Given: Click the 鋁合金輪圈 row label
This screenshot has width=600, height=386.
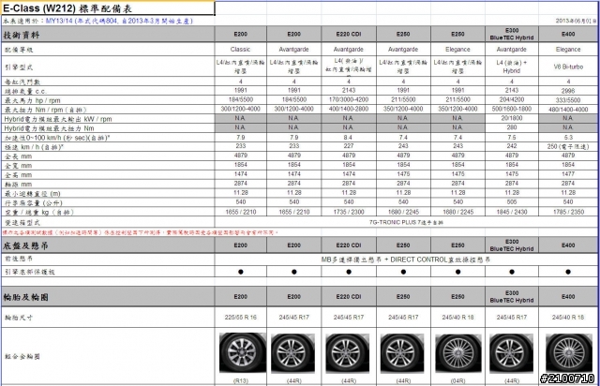Looking at the screenshot, I should point(22,357).
